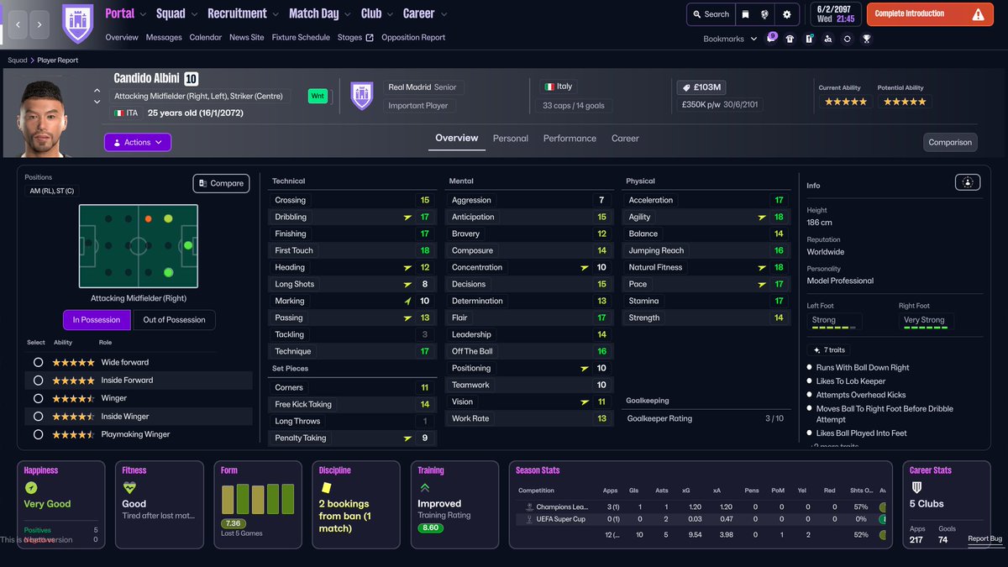
Task: Click the highlighted right attacking midfielder pitch dot
Action: coord(169,272)
